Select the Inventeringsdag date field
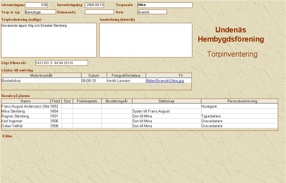Image resolution: width=286 pixels, height=183 pixels. (x=95, y=5)
